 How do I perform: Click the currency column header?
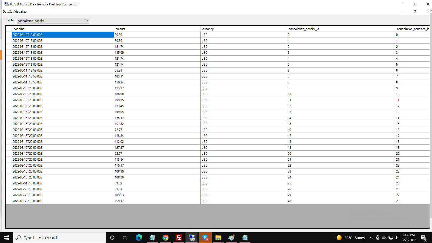tap(243, 29)
